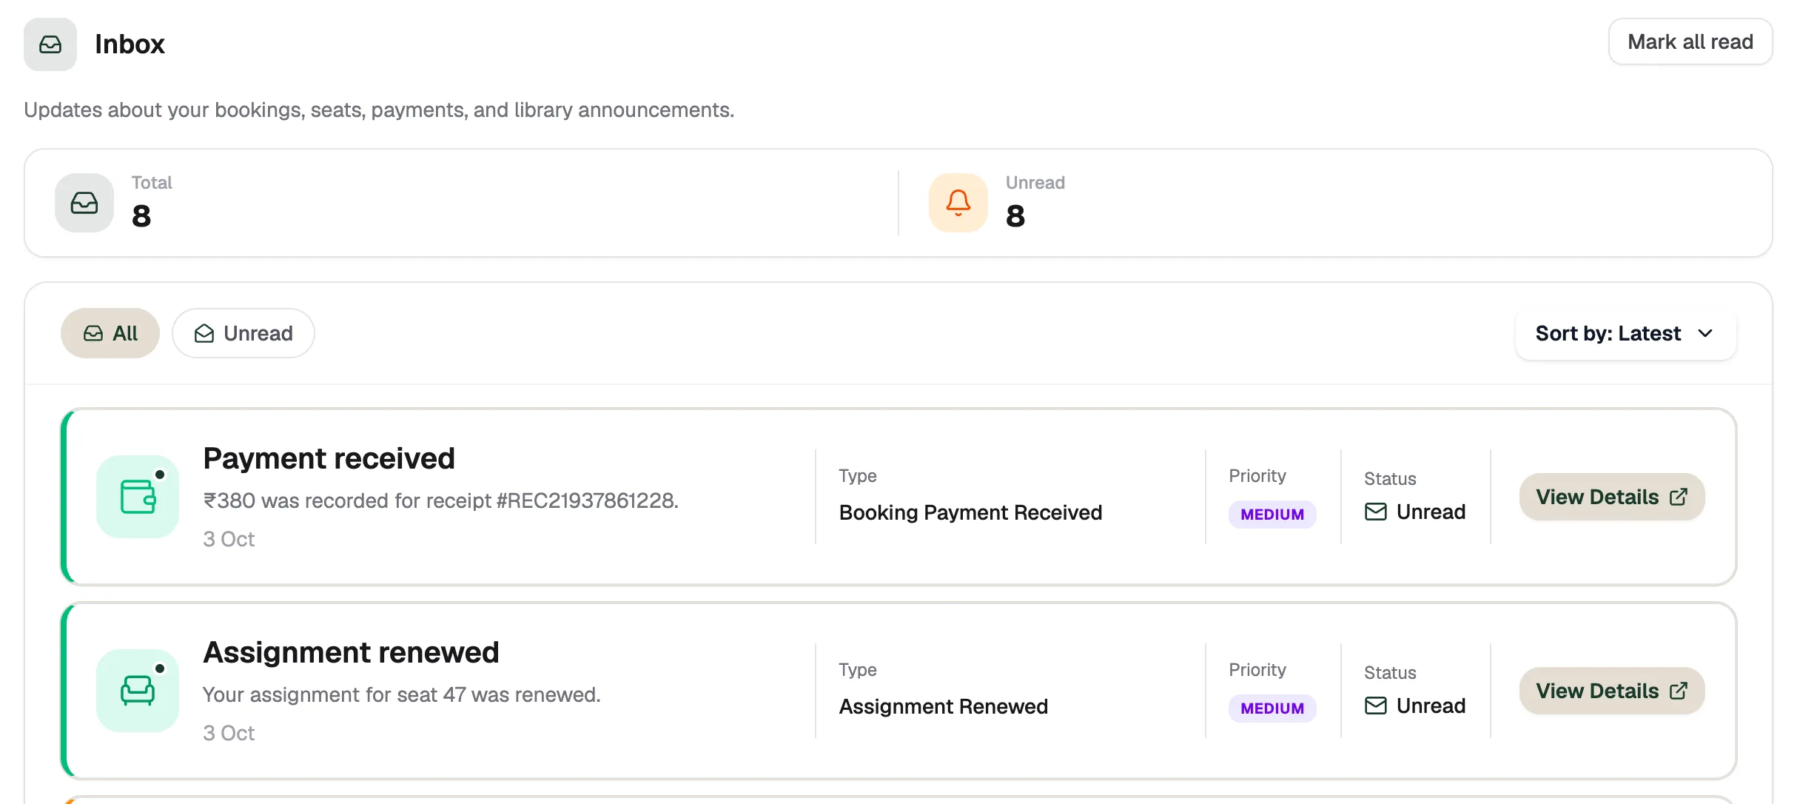Click the seat icon on Assignment renewed
Screen dimensions: 1797x804
(x=138, y=691)
